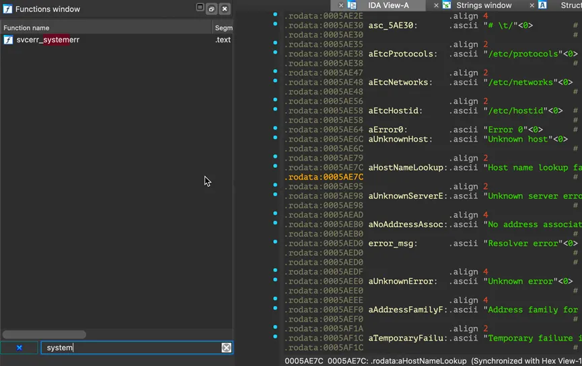Dismiss the quick filter with blue X
Viewport: 582px width, 366px height.
20,347
